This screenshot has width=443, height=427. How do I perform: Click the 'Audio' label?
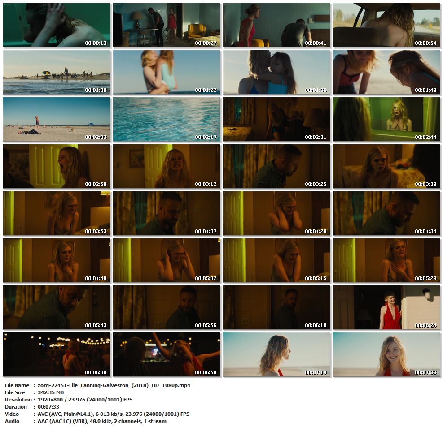click(12, 421)
